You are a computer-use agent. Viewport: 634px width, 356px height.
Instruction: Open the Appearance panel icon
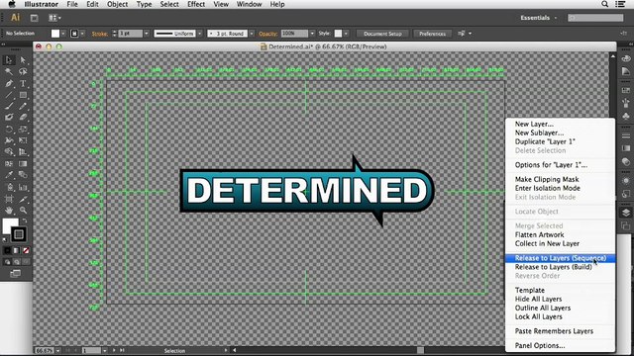point(626,181)
